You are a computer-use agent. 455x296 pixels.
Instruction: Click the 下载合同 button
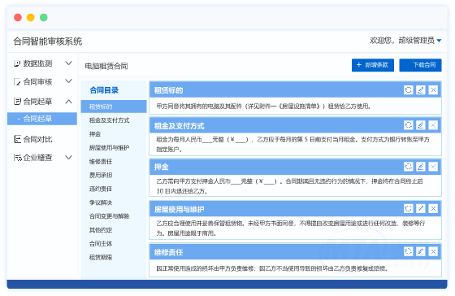(x=420, y=65)
